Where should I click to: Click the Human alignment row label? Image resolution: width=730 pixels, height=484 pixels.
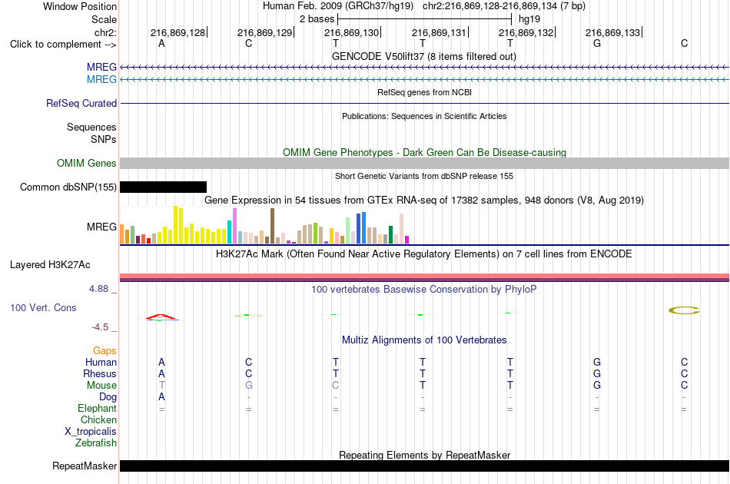point(101,362)
